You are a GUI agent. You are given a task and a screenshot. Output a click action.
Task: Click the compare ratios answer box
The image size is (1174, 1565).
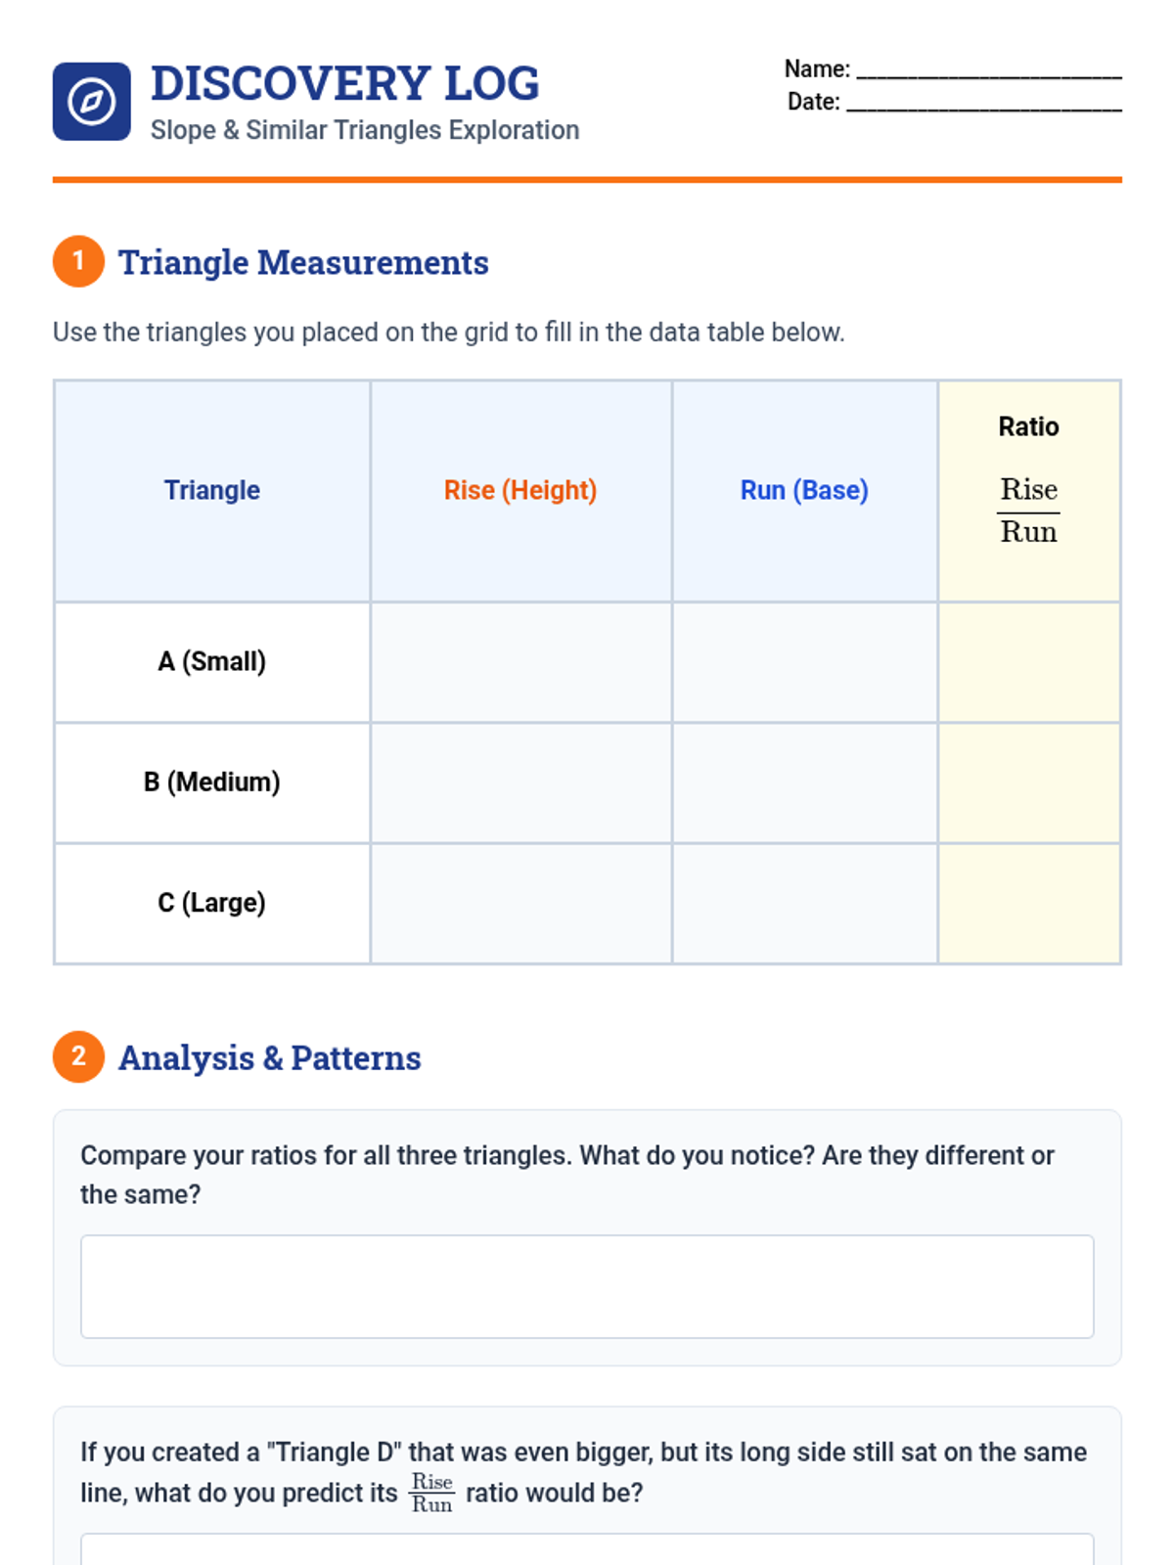point(587,1286)
